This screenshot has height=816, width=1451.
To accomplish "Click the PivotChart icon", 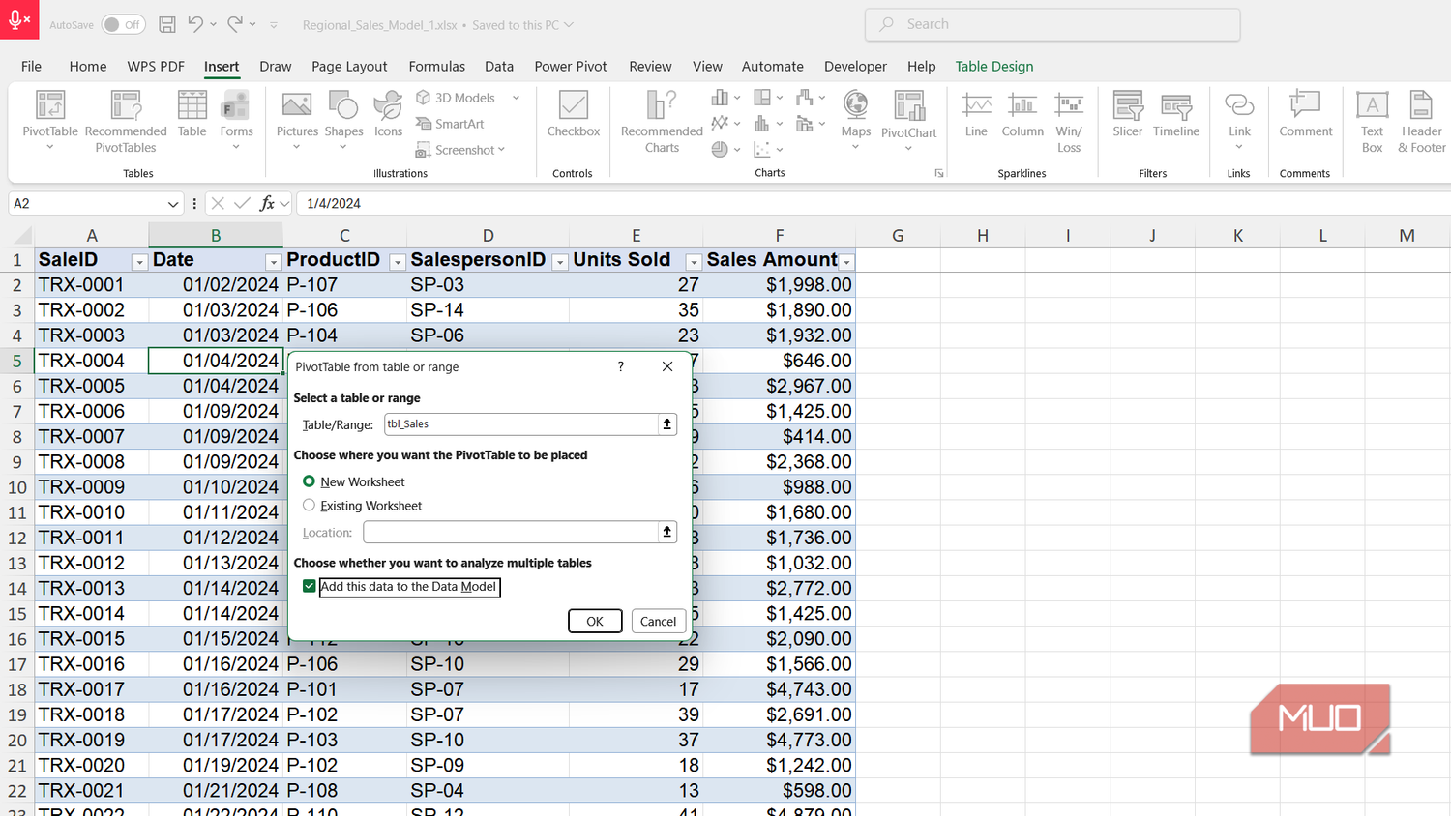I will point(909,105).
